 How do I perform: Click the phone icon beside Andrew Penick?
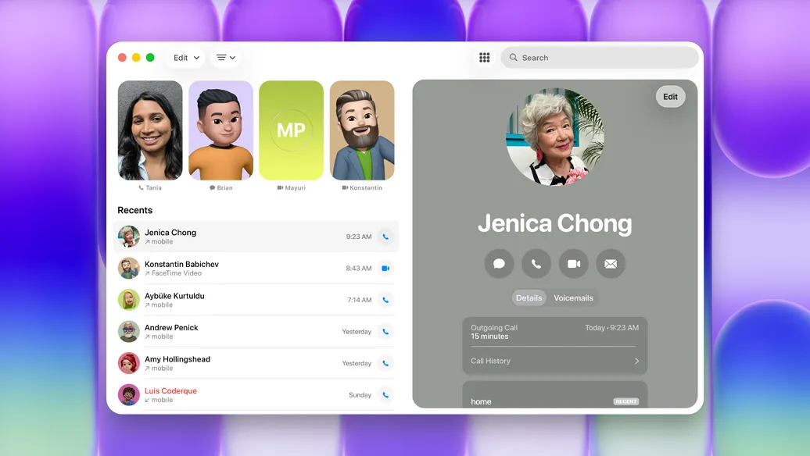(385, 331)
